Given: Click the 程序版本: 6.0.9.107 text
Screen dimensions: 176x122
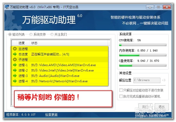Looking at the screenshot, I should (x=21, y=115).
